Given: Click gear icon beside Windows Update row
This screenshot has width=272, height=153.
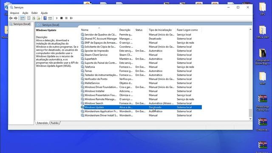Looking at the screenshot, I should tap(82, 107).
